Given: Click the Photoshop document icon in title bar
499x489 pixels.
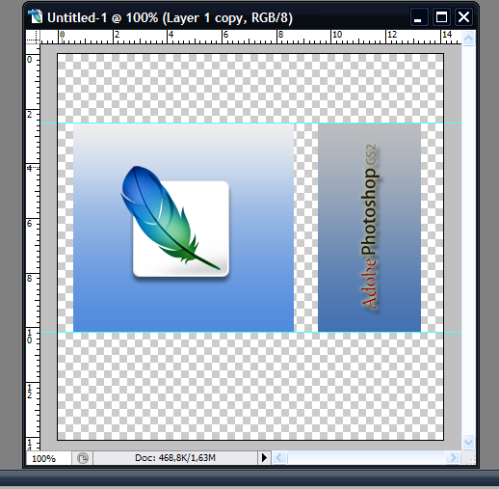Looking at the screenshot, I should (x=35, y=16).
